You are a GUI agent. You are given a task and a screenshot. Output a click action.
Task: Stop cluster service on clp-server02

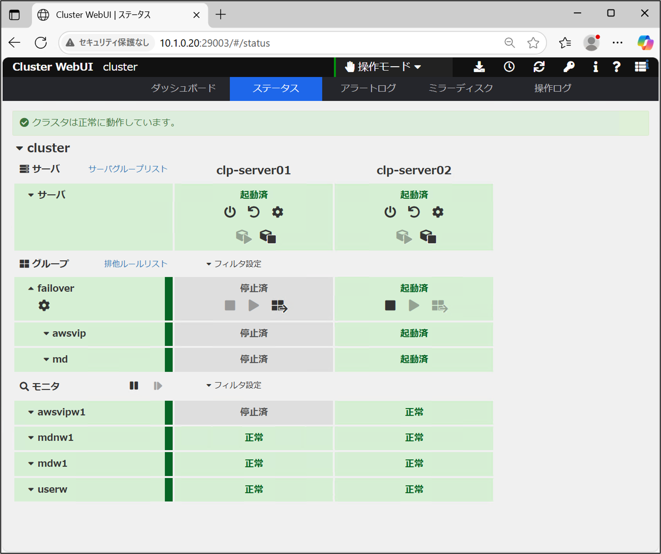click(428, 236)
